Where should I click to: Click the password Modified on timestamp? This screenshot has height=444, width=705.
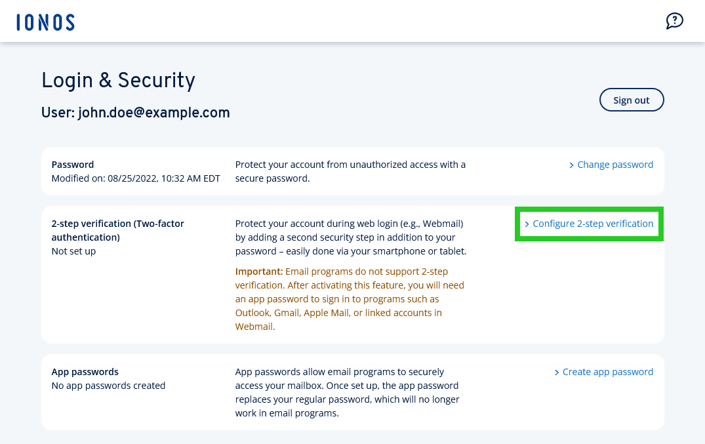[136, 178]
